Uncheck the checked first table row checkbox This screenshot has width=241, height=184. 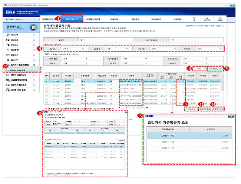point(47,81)
